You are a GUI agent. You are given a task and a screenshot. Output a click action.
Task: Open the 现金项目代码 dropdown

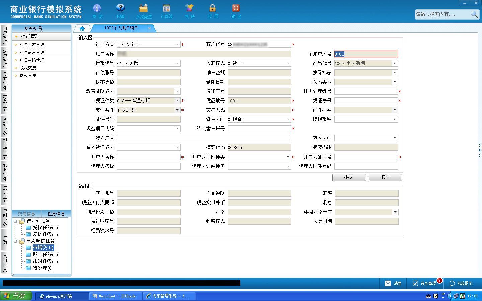177,129
